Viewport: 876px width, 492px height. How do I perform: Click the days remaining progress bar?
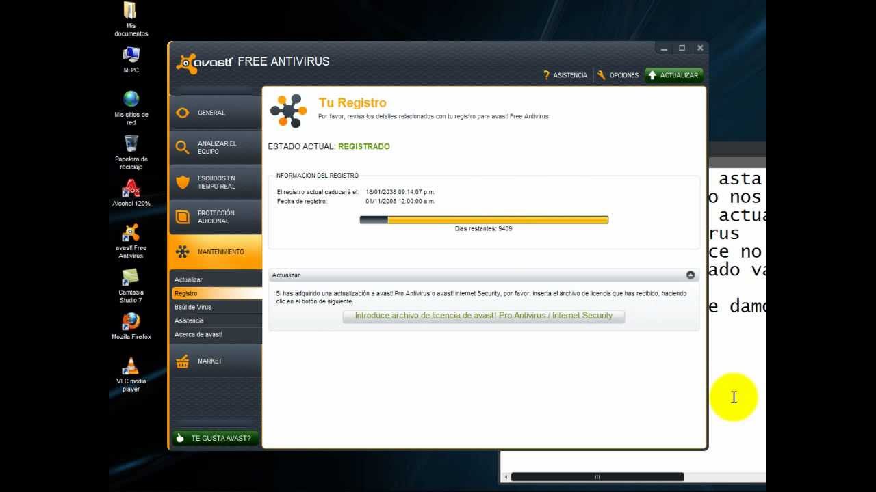(484, 219)
